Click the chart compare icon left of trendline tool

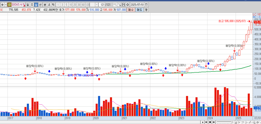[x=115, y=5]
